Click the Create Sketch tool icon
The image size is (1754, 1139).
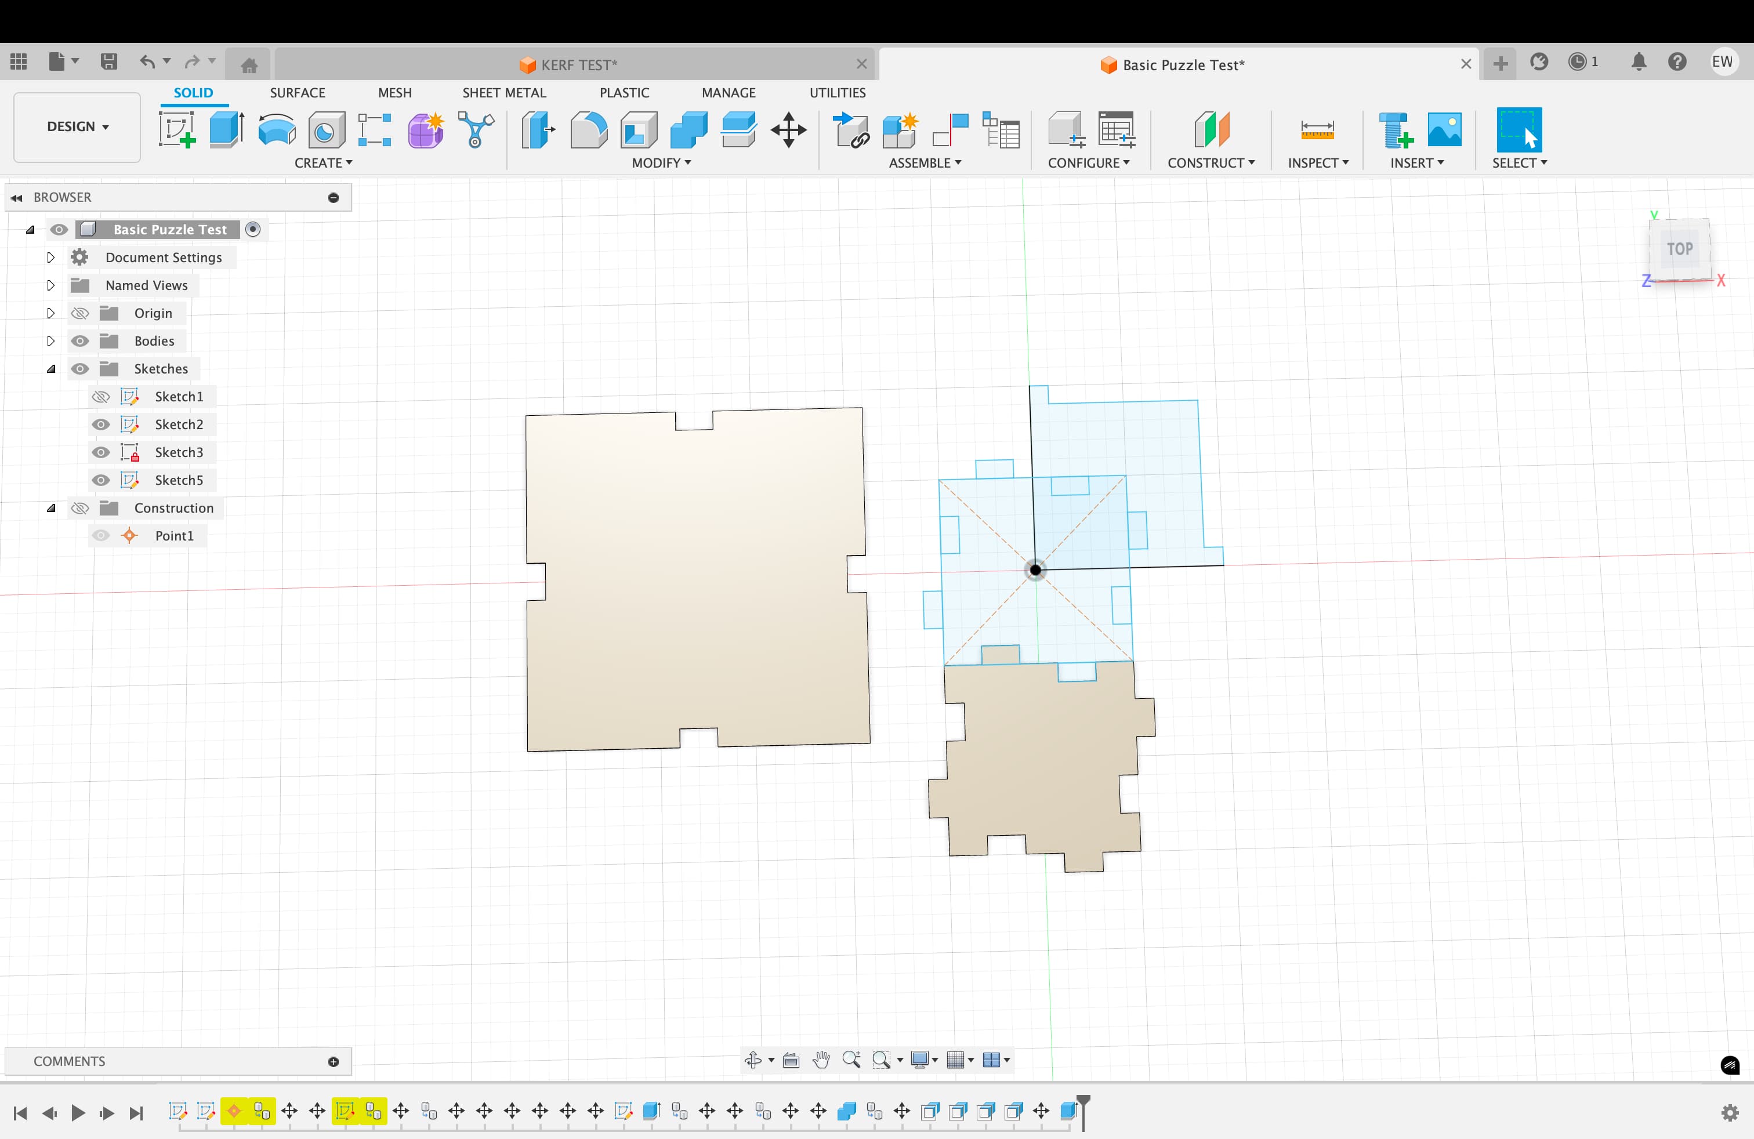(176, 130)
